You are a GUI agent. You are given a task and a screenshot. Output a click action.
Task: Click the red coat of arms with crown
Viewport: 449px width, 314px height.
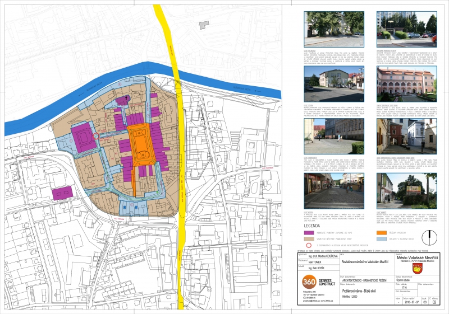tap(418, 268)
